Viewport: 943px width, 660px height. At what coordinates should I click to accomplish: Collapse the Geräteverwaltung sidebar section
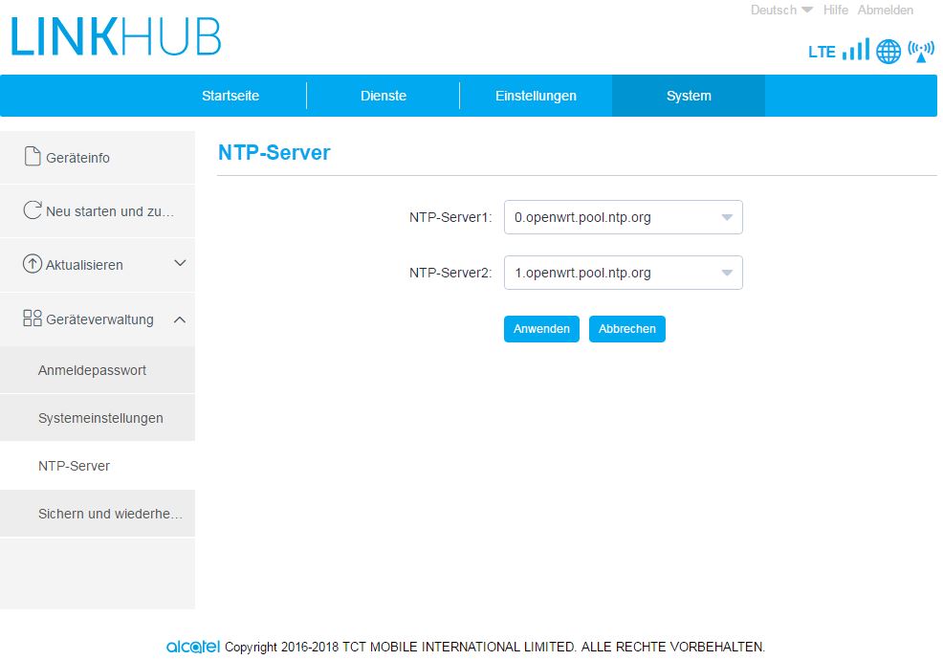point(180,319)
